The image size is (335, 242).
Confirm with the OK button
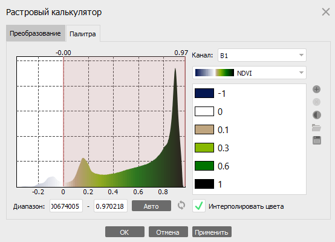(125, 232)
